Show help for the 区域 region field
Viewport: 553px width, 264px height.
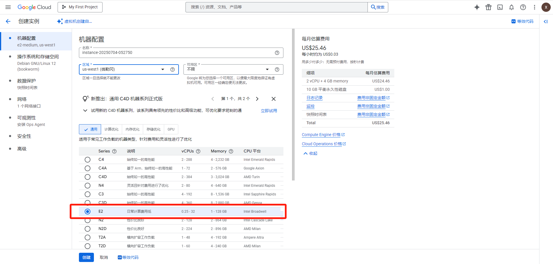click(173, 69)
